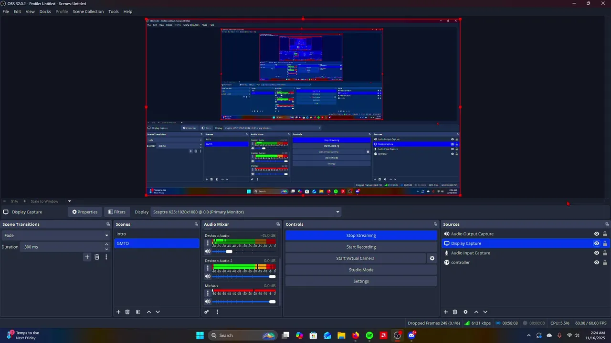Open Spotify from the taskbar
Viewport: 611px width, 343px height.
369,335
